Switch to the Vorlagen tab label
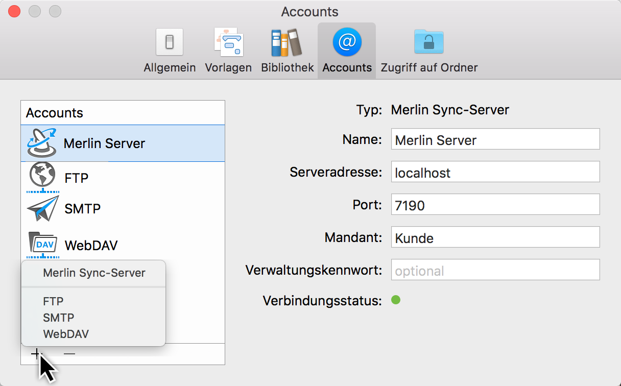Screen dimensions: 621x386 [x=228, y=67]
